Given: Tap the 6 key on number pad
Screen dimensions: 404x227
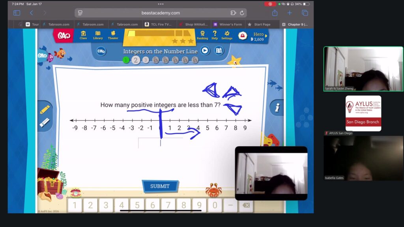Looking at the screenshot, I should coord(152,205).
